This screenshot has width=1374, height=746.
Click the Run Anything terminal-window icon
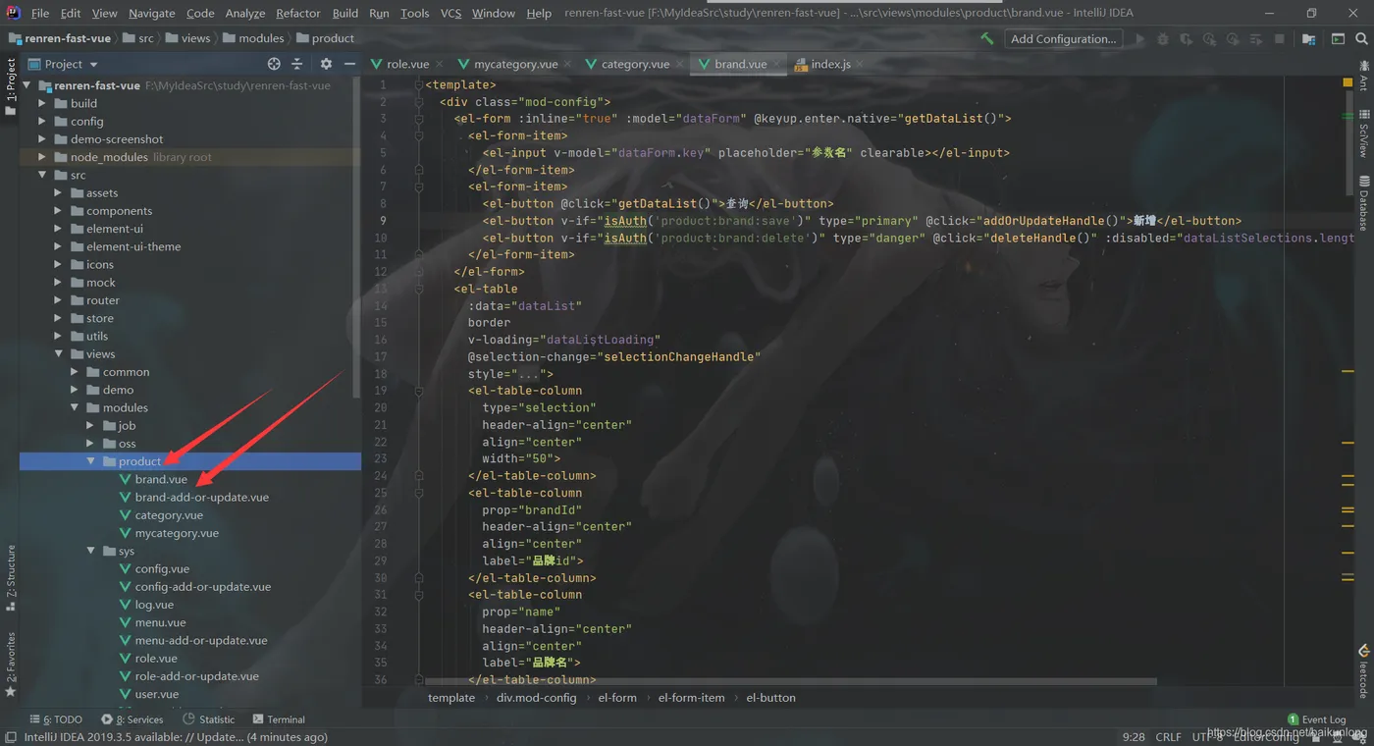pos(1338,38)
